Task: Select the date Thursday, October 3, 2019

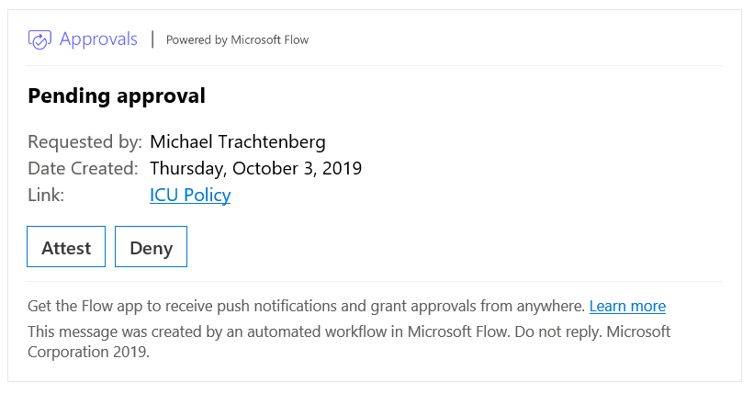Action: (x=256, y=168)
